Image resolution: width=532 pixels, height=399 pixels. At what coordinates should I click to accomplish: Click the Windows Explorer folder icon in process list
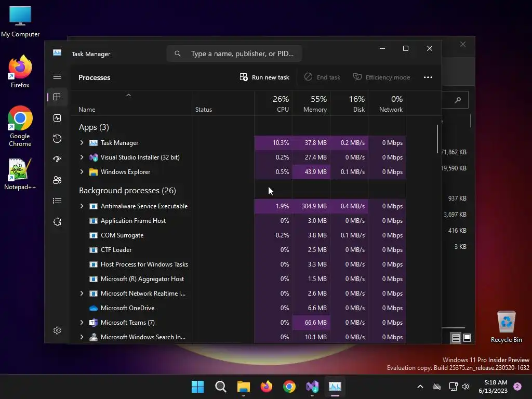click(x=94, y=172)
